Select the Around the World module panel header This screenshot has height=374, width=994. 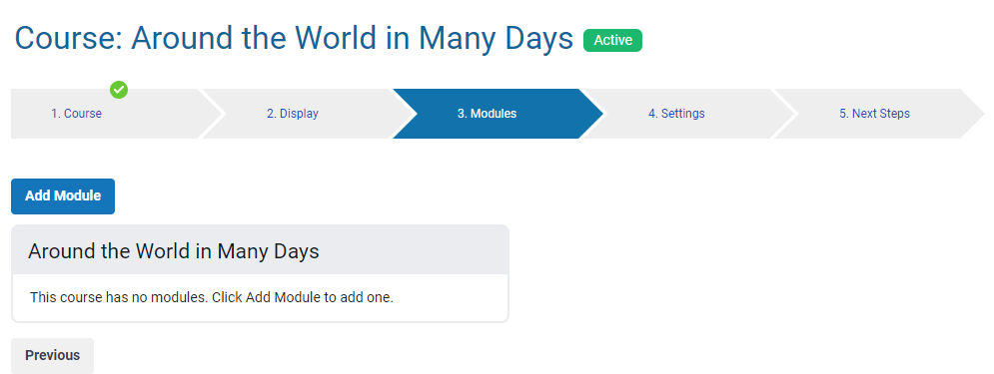(260, 250)
